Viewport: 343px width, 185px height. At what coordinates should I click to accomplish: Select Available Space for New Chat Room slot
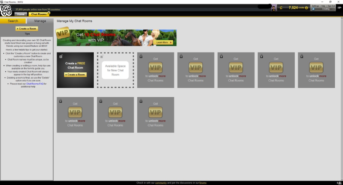point(115,70)
